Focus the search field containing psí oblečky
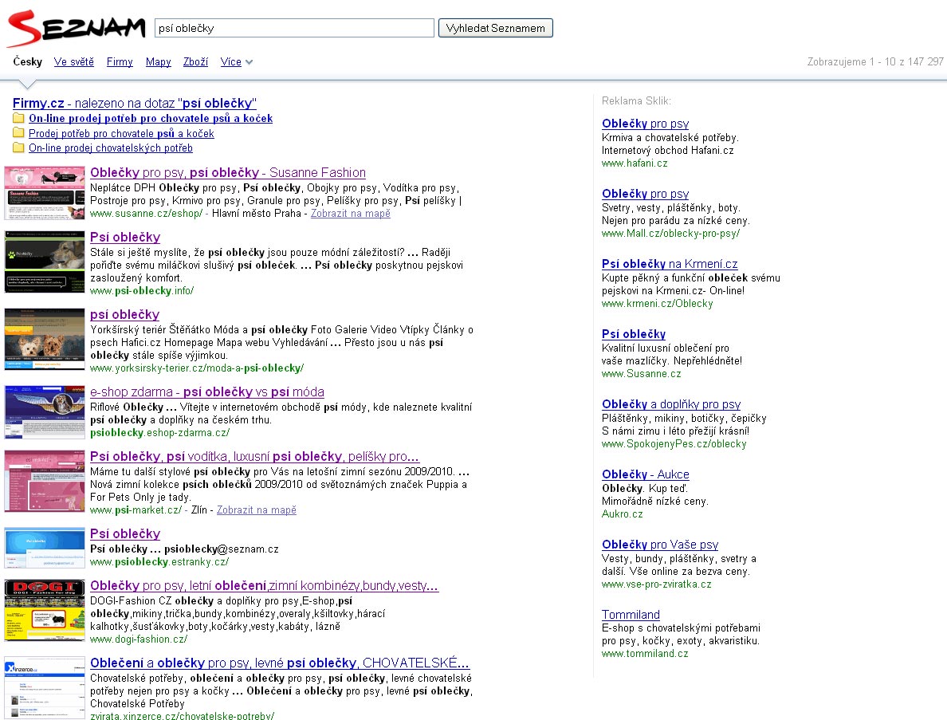The height and width of the screenshot is (720, 947). click(294, 28)
